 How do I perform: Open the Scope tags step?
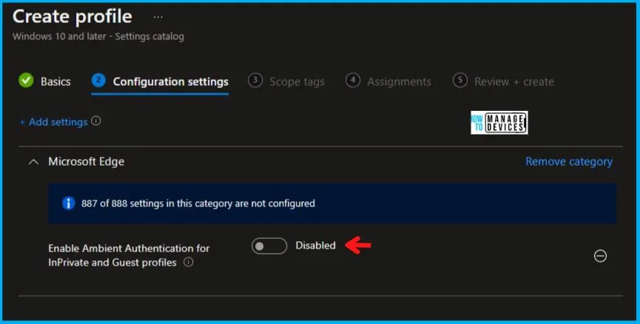pos(286,81)
